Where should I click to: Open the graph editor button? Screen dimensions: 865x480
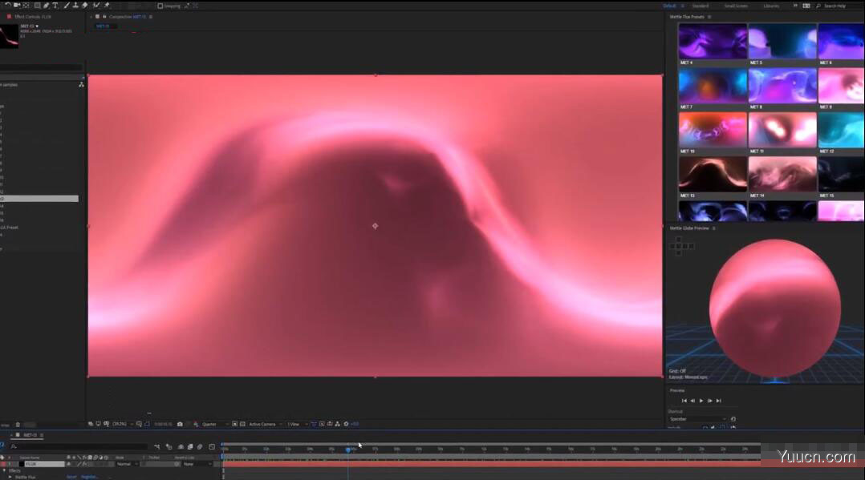(212, 447)
